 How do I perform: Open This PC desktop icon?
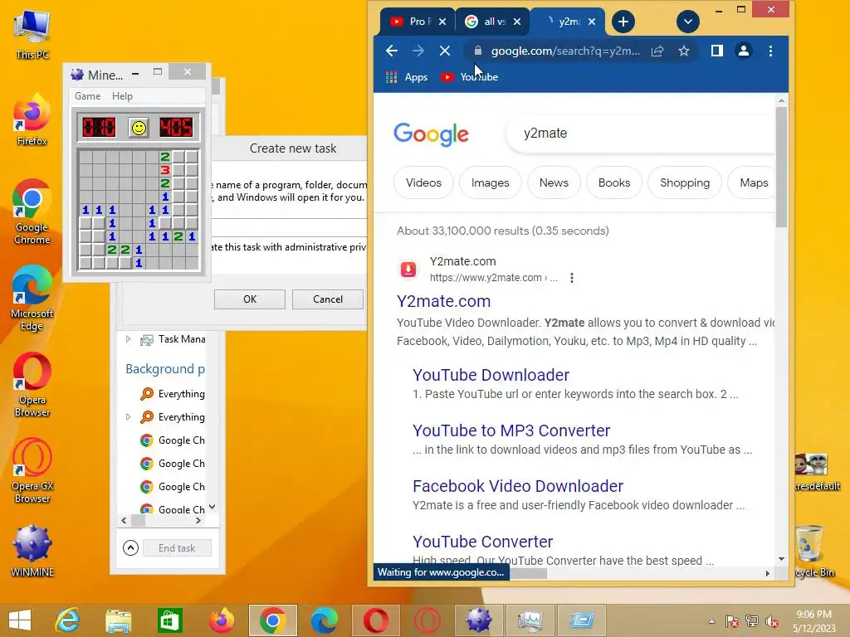click(32, 35)
